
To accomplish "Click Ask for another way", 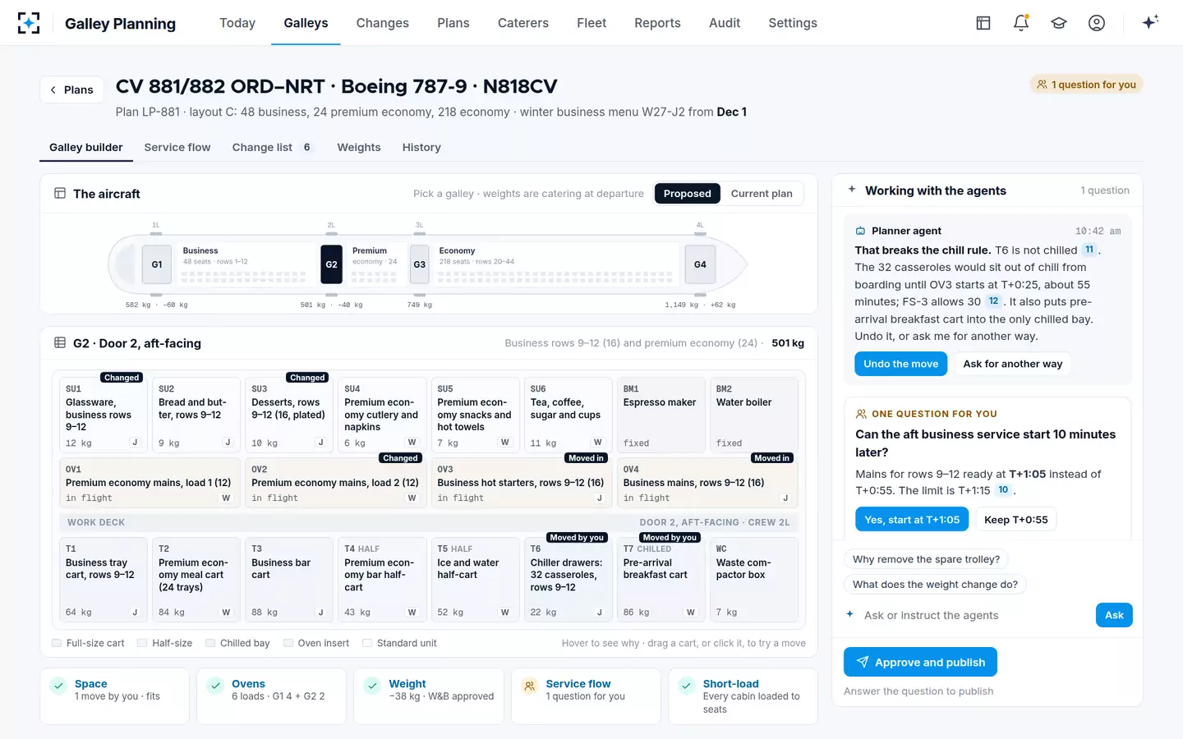I will pos(1013,364).
